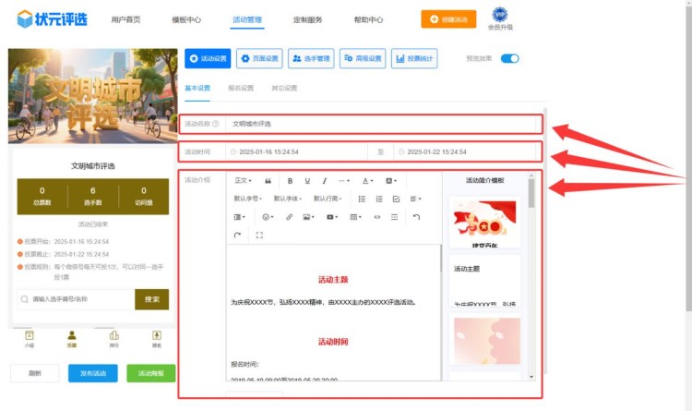Click the blue 发布活动 button
692x411 pixels.
[92, 373]
